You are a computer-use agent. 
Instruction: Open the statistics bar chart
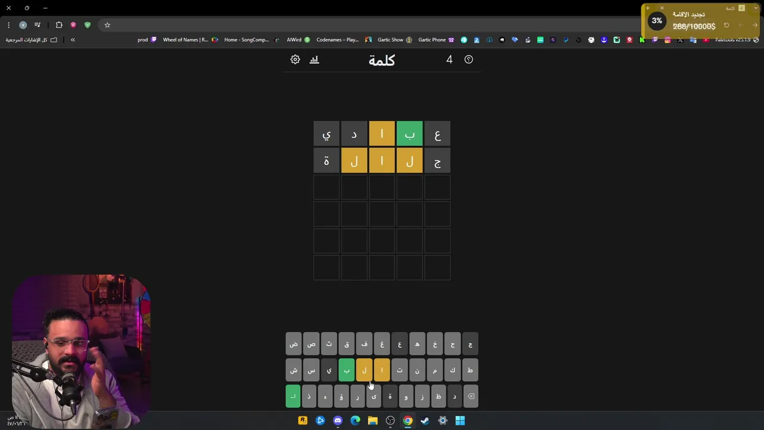click(x=315, y=60)
